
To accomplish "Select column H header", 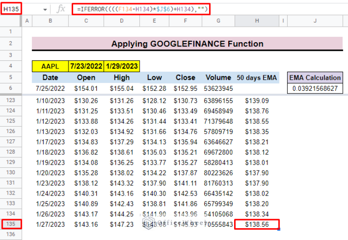I will [x=257, y=21].
